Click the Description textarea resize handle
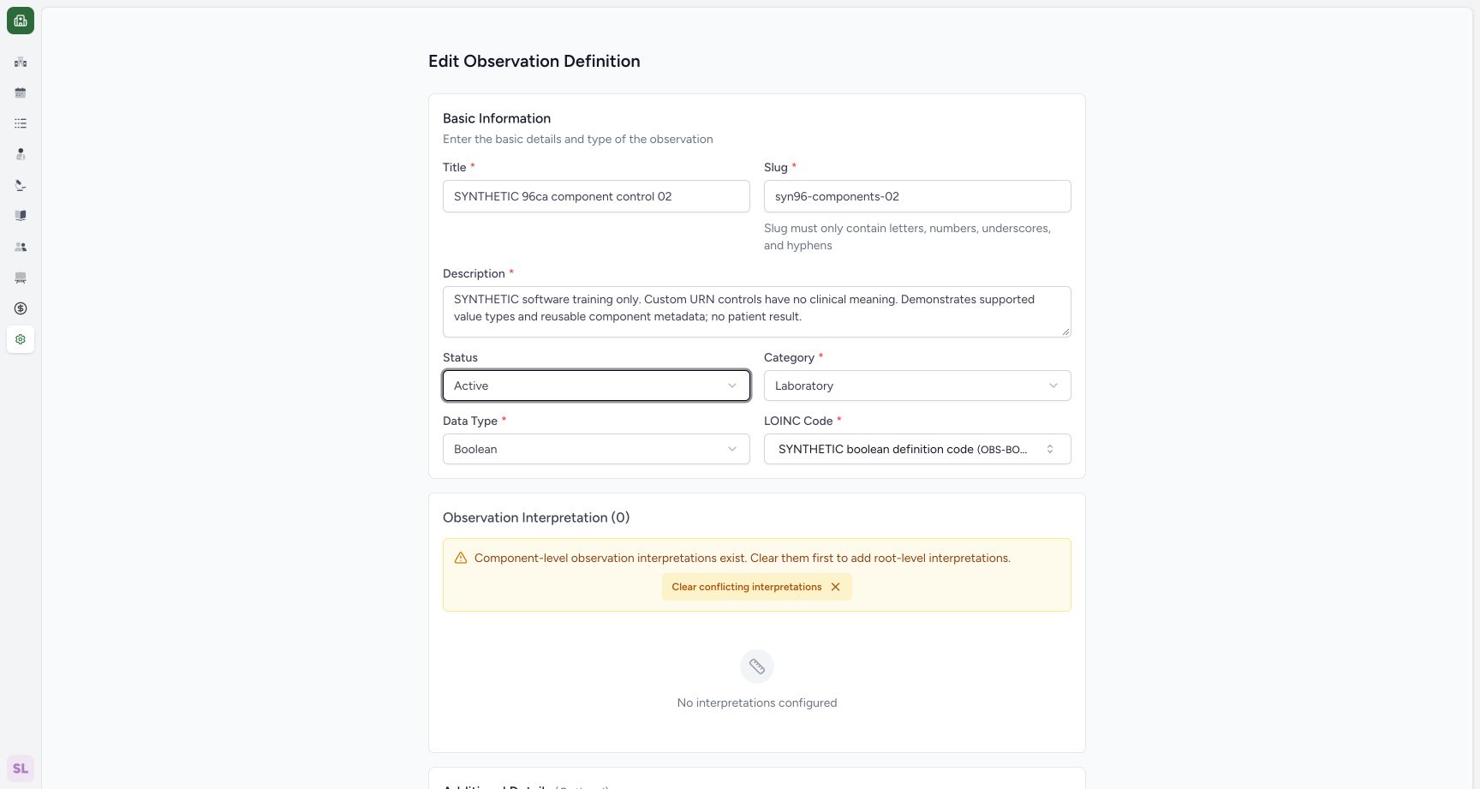The image size is (1480, 789). [1065, 332]
